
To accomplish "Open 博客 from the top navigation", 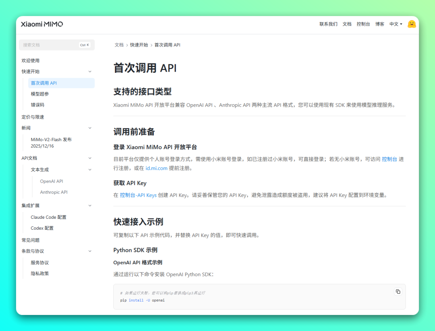I will [x=380, y=24].
